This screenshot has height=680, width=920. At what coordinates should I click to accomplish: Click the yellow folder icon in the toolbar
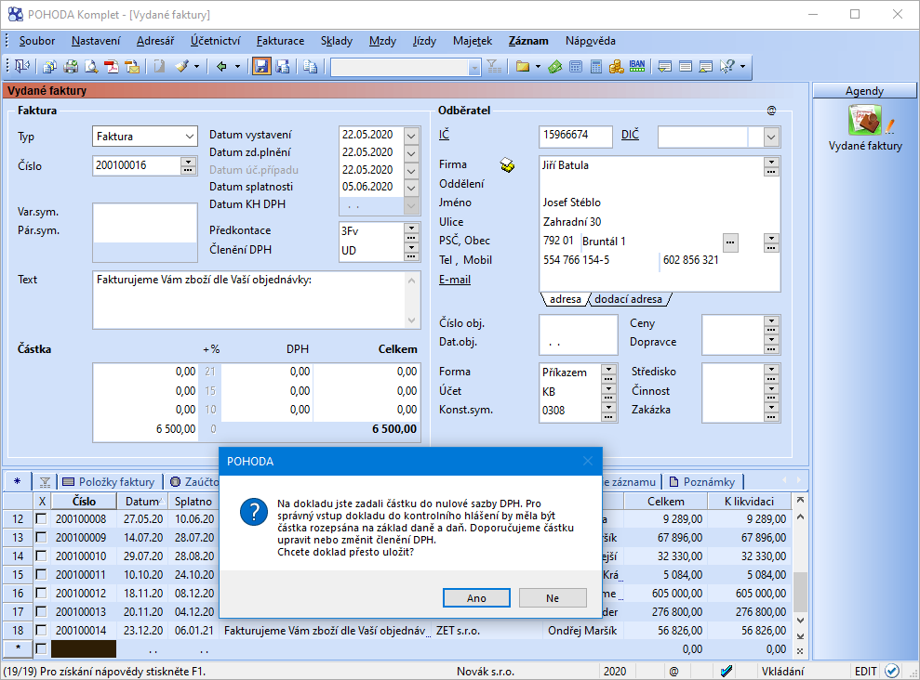point(522,67)
